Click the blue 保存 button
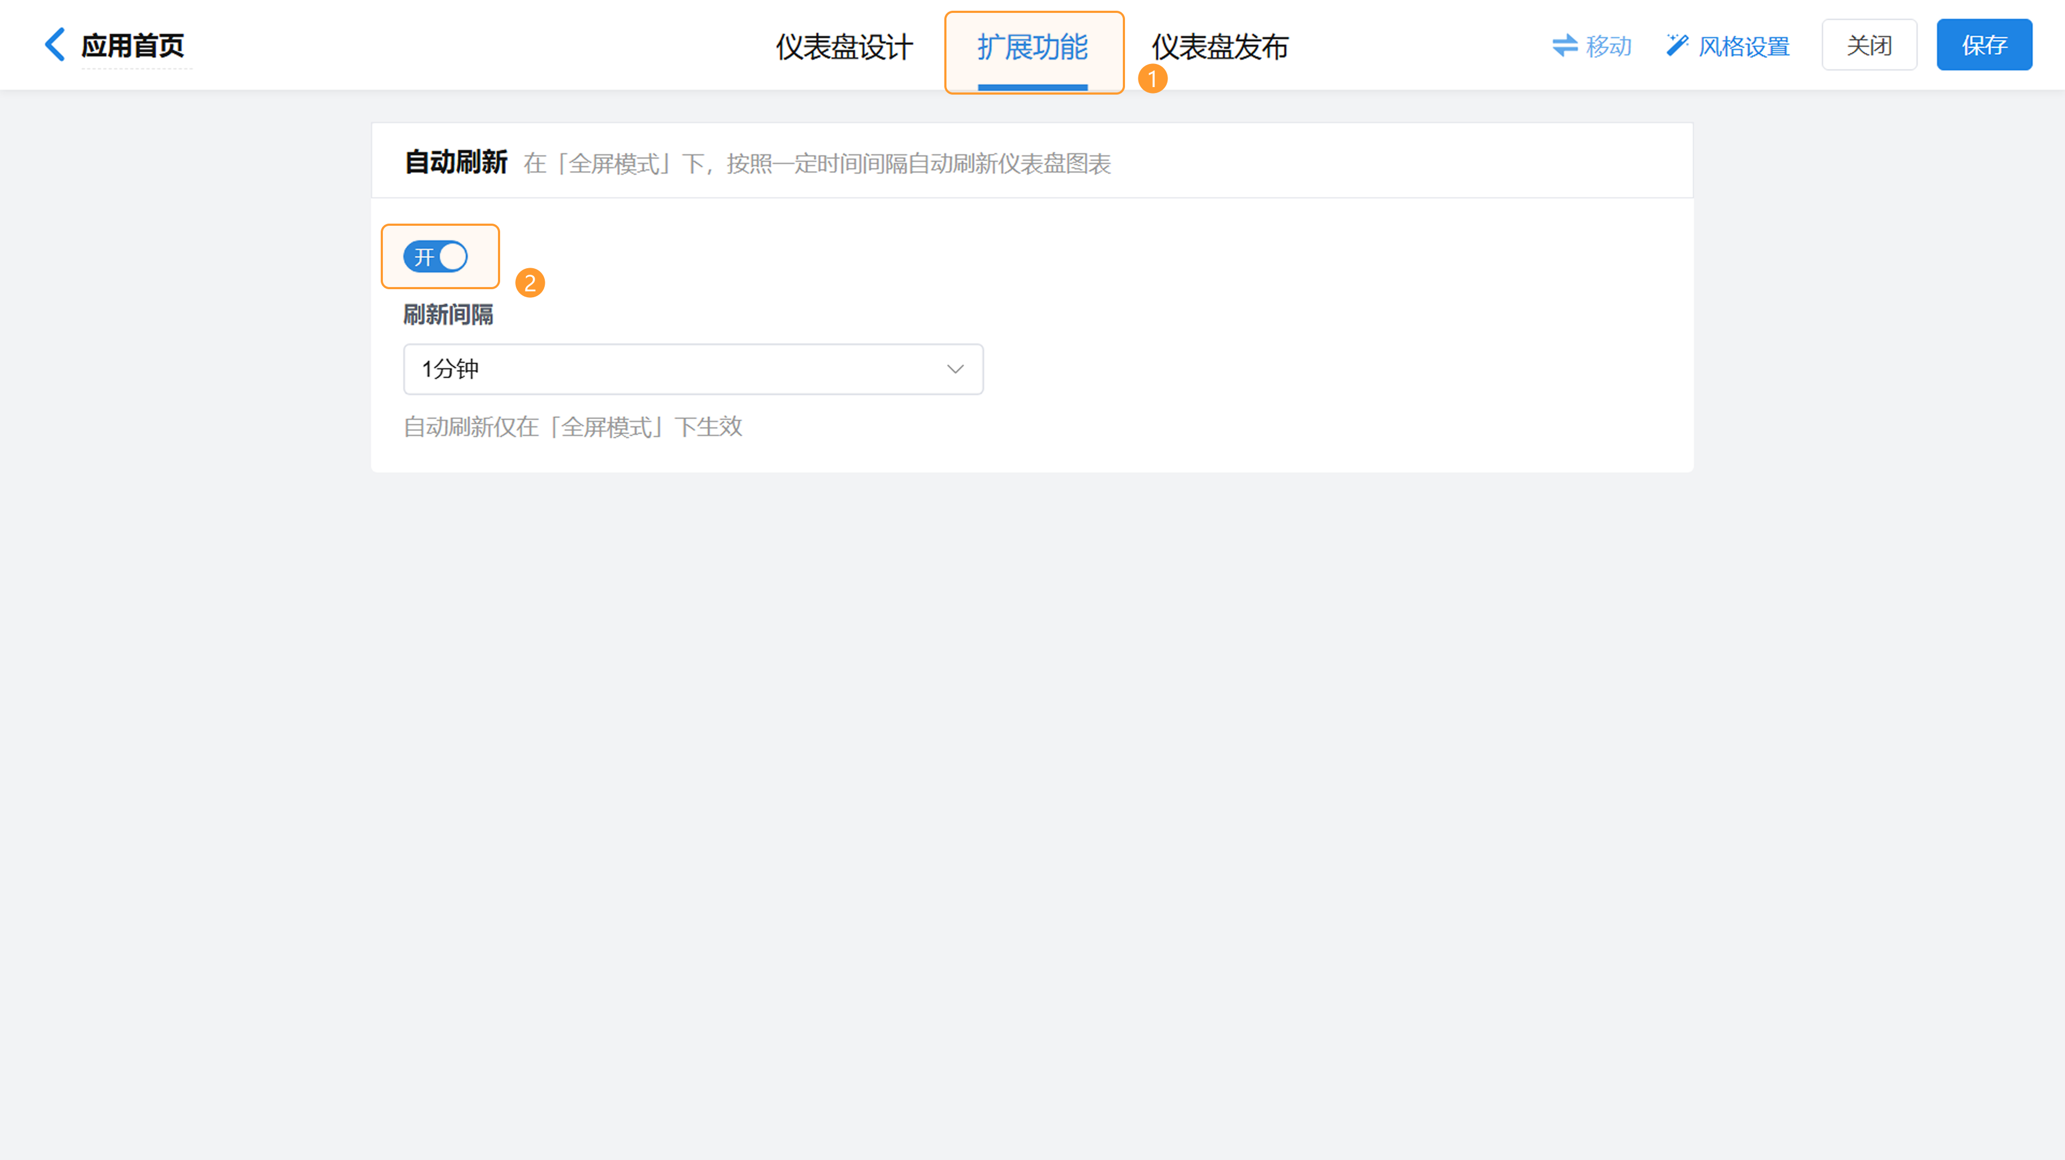Screen dimensions: 2065x1160 tap(1984, 45)
